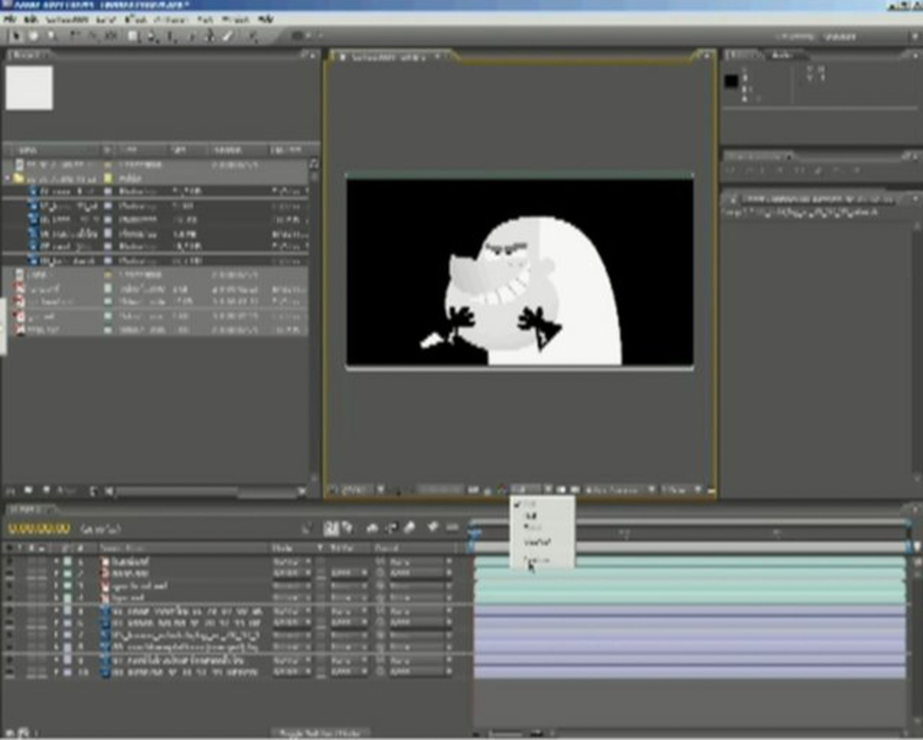Toggle frame blending for the composition
The height and width of the screenshot is (740, 923).
(x=391, y=528)
